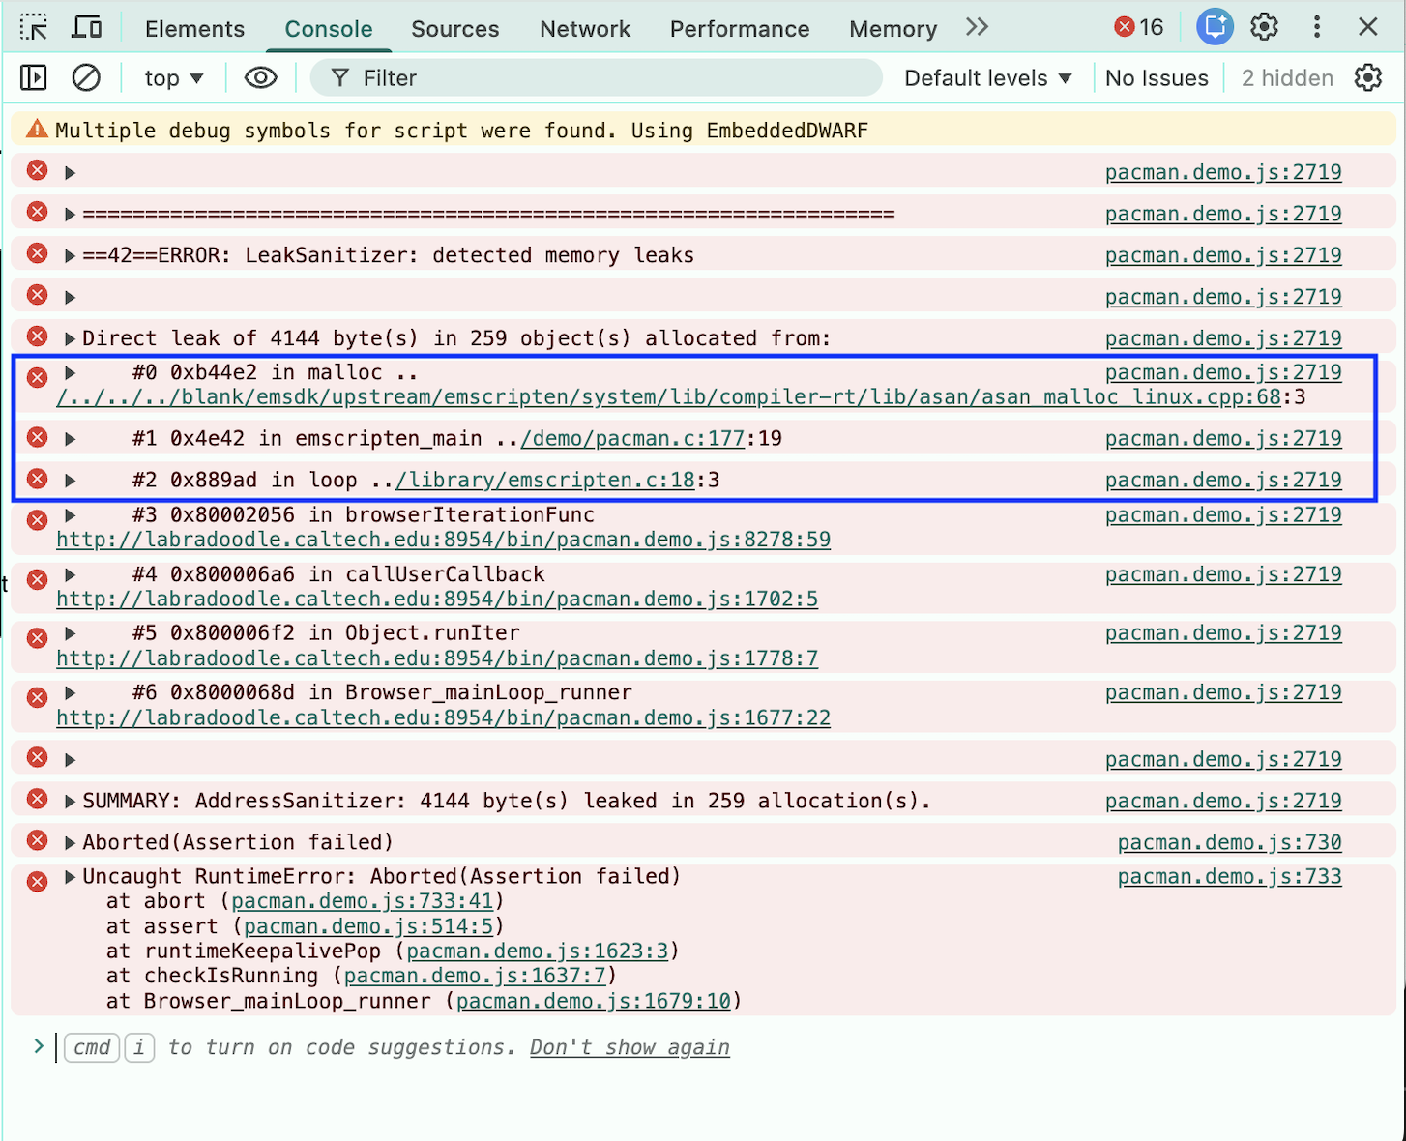1406x1141 pixels.
Task: Open the Default levels dropdown
Action: pos(987,78)
